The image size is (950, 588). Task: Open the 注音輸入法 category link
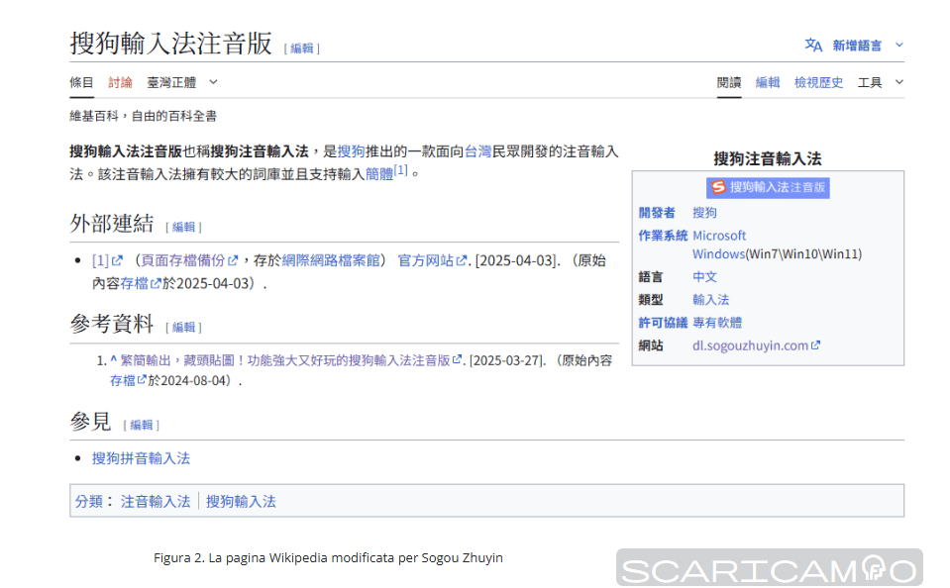pyautogui.click(x=156, y=502)
